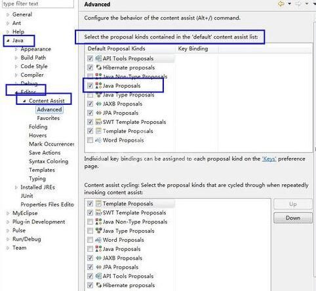Click API Tools Proposals icon in default list
Viewport: 316px width, 291px height.
[98, 58]
